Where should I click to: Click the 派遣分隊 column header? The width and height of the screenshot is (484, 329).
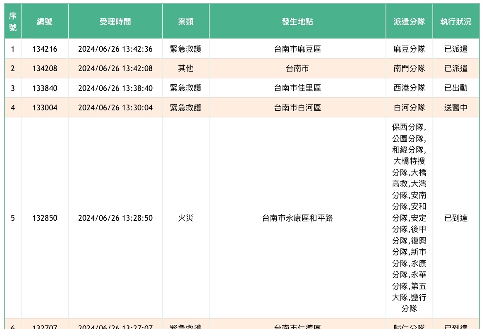coord(409,21)
